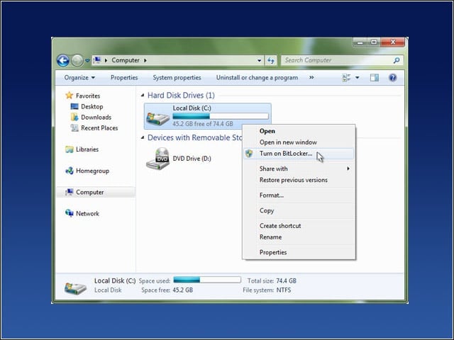
Task: Click Total size: 74.4 GB value
Action: (286, 280)
